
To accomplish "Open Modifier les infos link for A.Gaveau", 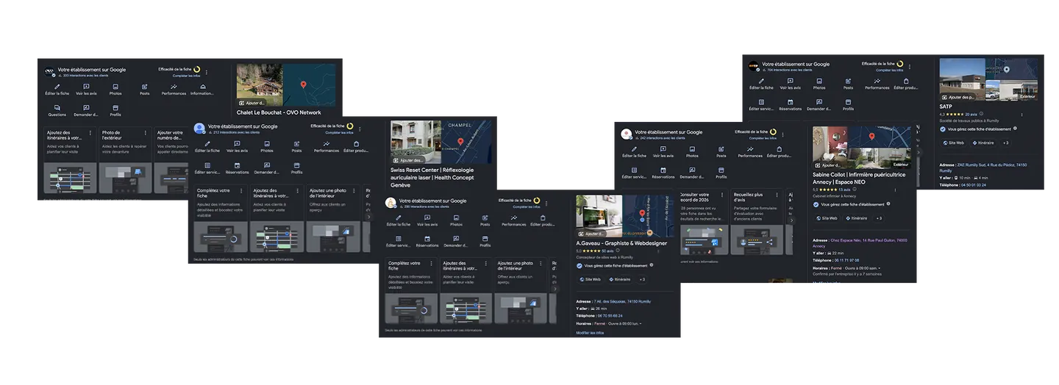I will (x=590, y=333).
